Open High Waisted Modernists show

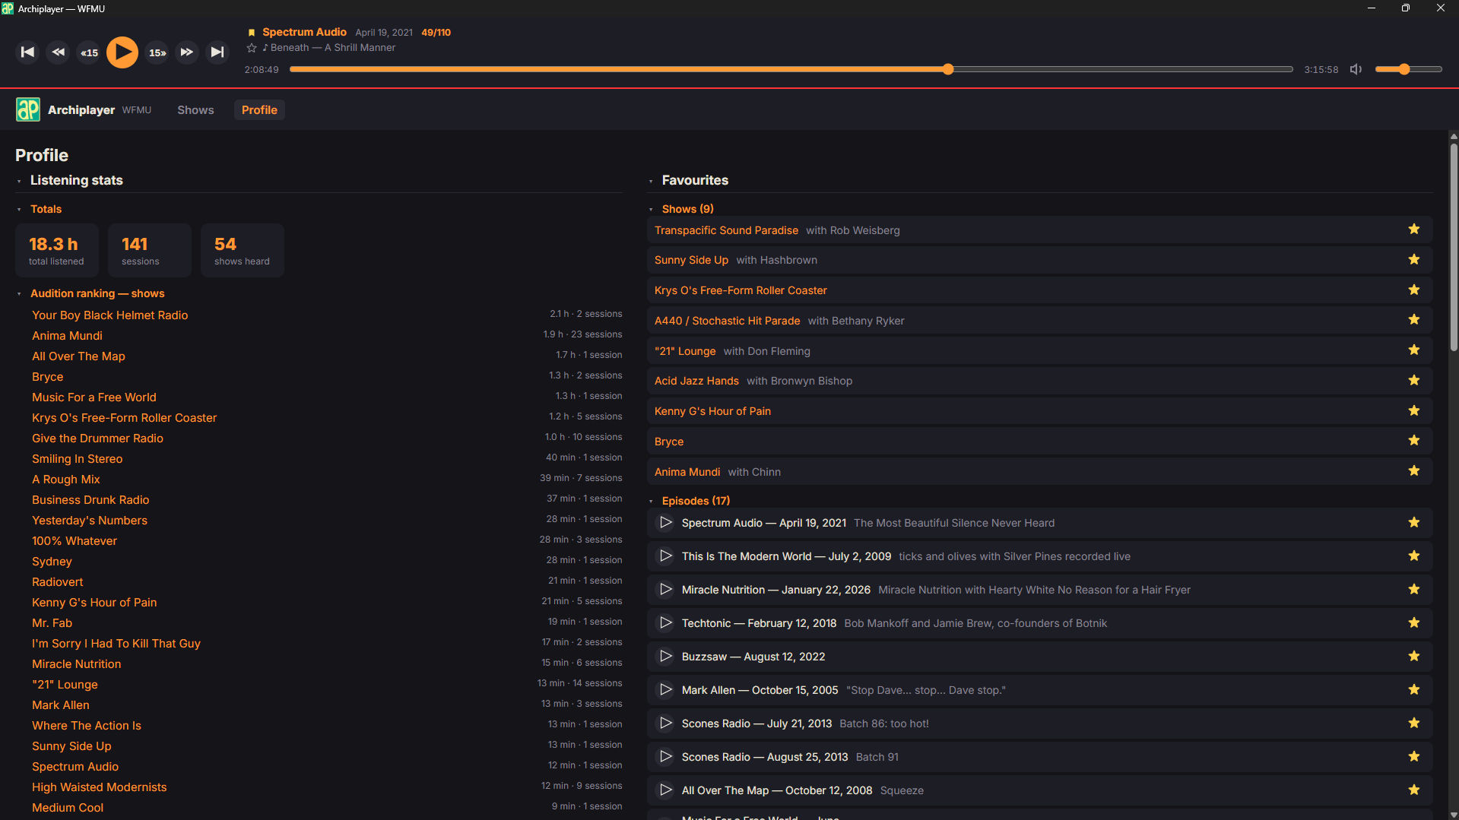(99, 787)
